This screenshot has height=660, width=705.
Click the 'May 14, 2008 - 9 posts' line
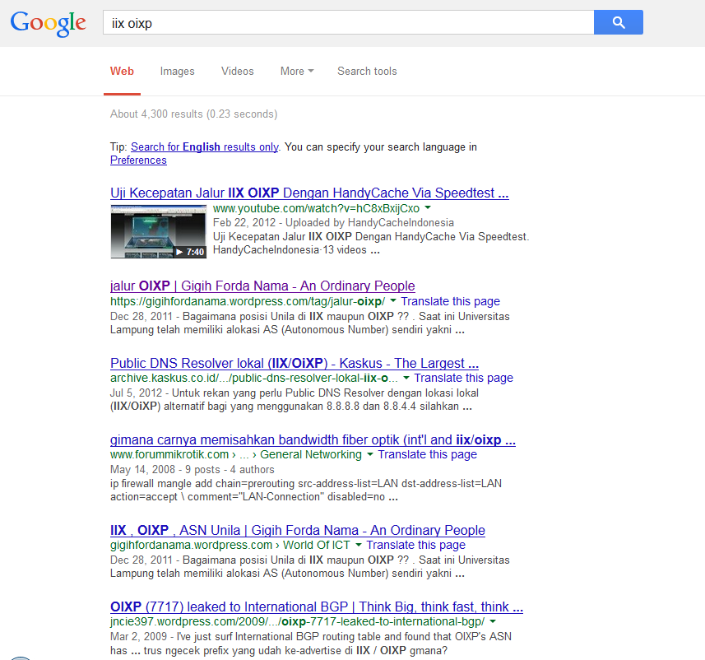coord(192,469)
